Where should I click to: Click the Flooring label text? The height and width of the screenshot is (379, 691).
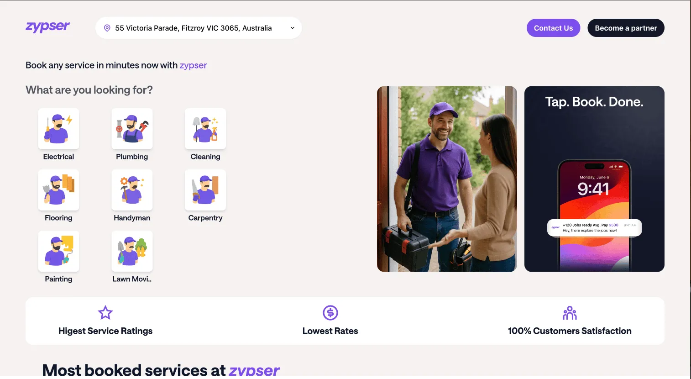click(x=58, y=218)
